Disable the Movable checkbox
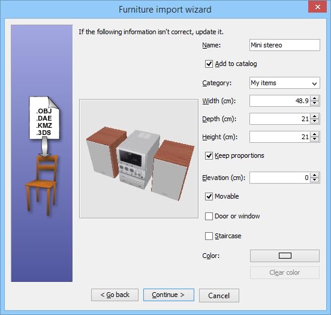Viewport: 331px width, 315px height. click(209, 196)
